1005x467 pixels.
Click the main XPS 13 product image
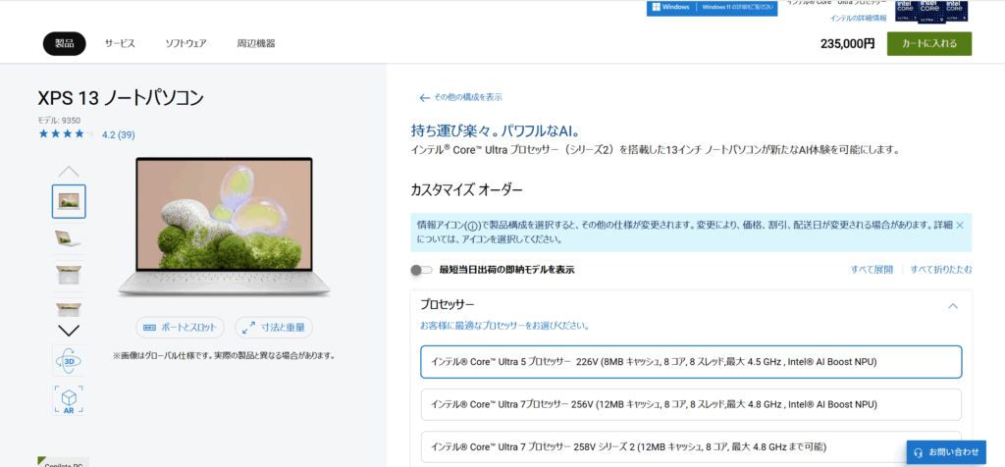225,228
